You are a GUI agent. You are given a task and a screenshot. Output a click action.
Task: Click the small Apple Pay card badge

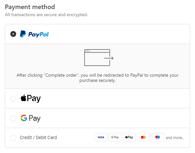click(129, 137)
